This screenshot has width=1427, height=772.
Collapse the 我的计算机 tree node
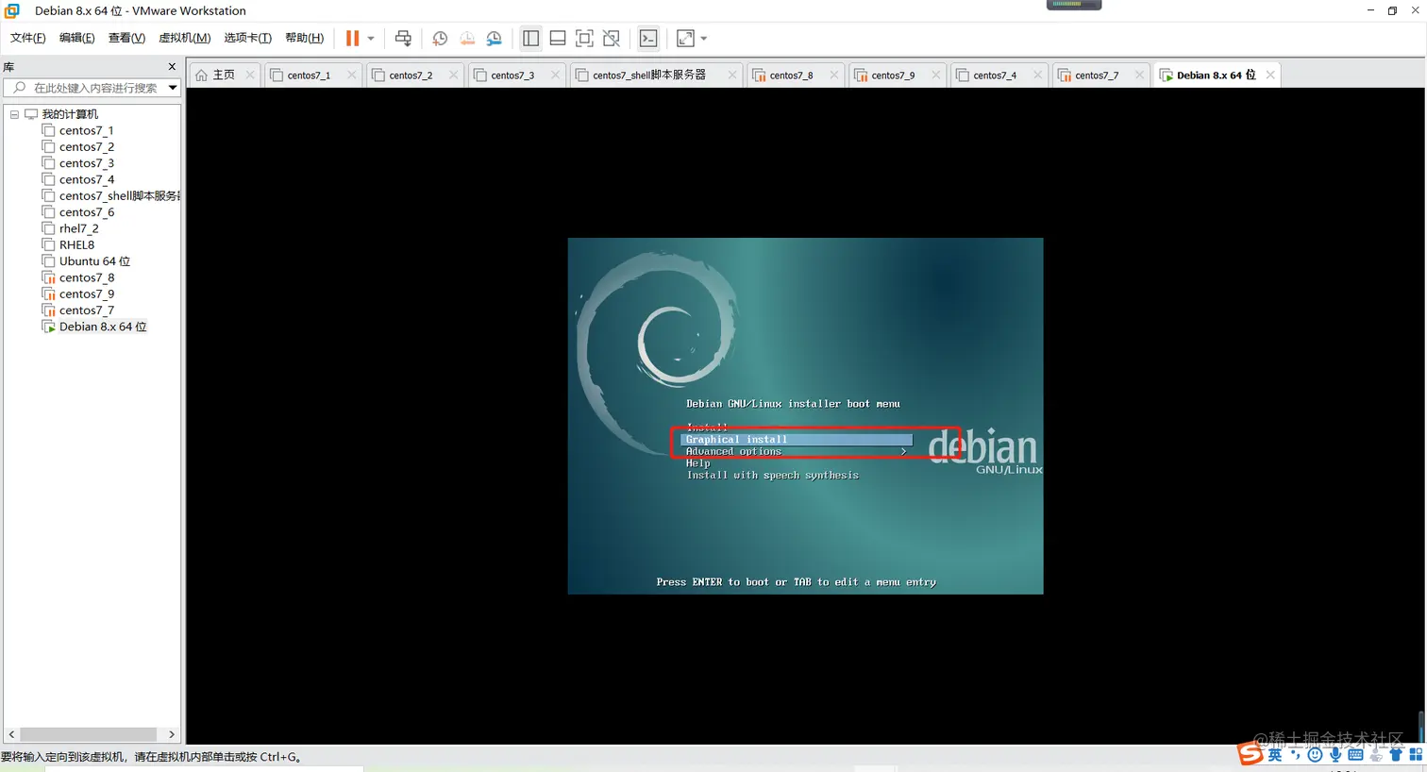tap(14, 114)
